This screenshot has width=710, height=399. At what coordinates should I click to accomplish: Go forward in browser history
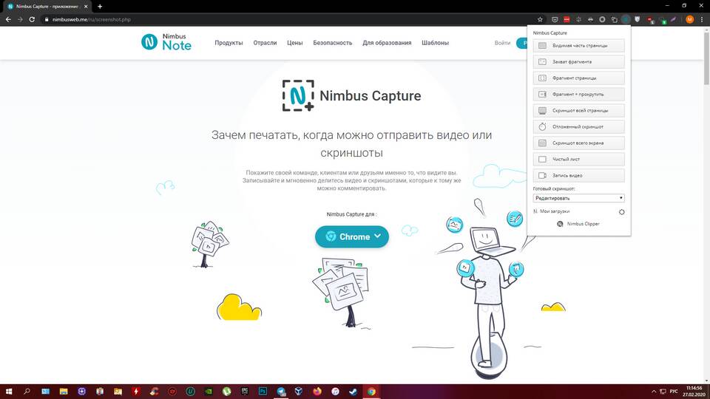tap(20, 19)
